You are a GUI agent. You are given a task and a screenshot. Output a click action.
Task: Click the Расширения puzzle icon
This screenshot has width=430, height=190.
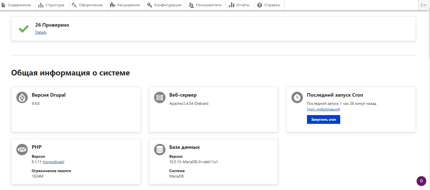click(112, 5)
